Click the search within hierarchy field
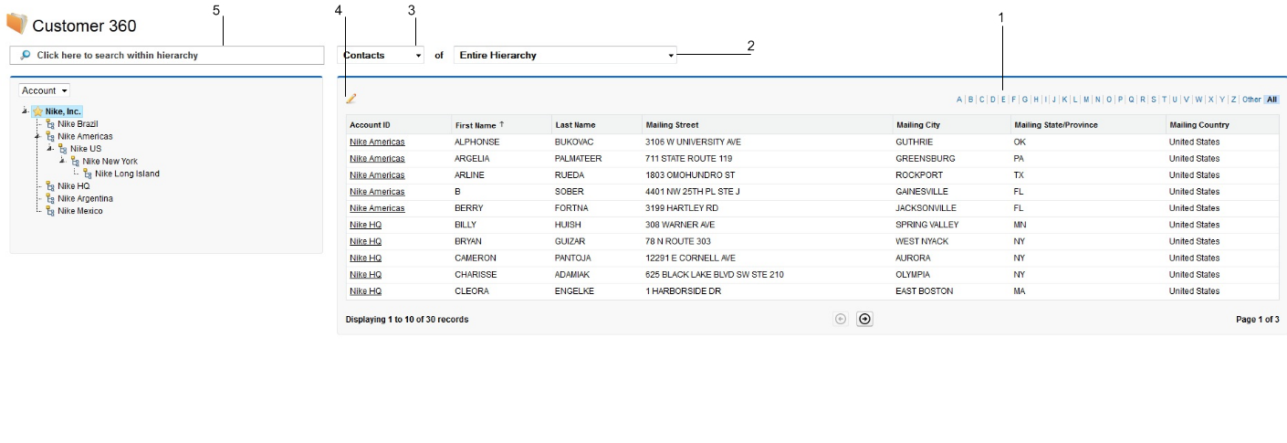 click(173, 56)
